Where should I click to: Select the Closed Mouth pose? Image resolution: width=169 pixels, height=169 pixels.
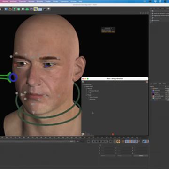pos(94,91)
